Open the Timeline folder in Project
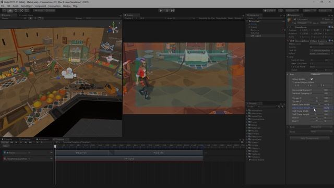334x188 pixels. 255,157
